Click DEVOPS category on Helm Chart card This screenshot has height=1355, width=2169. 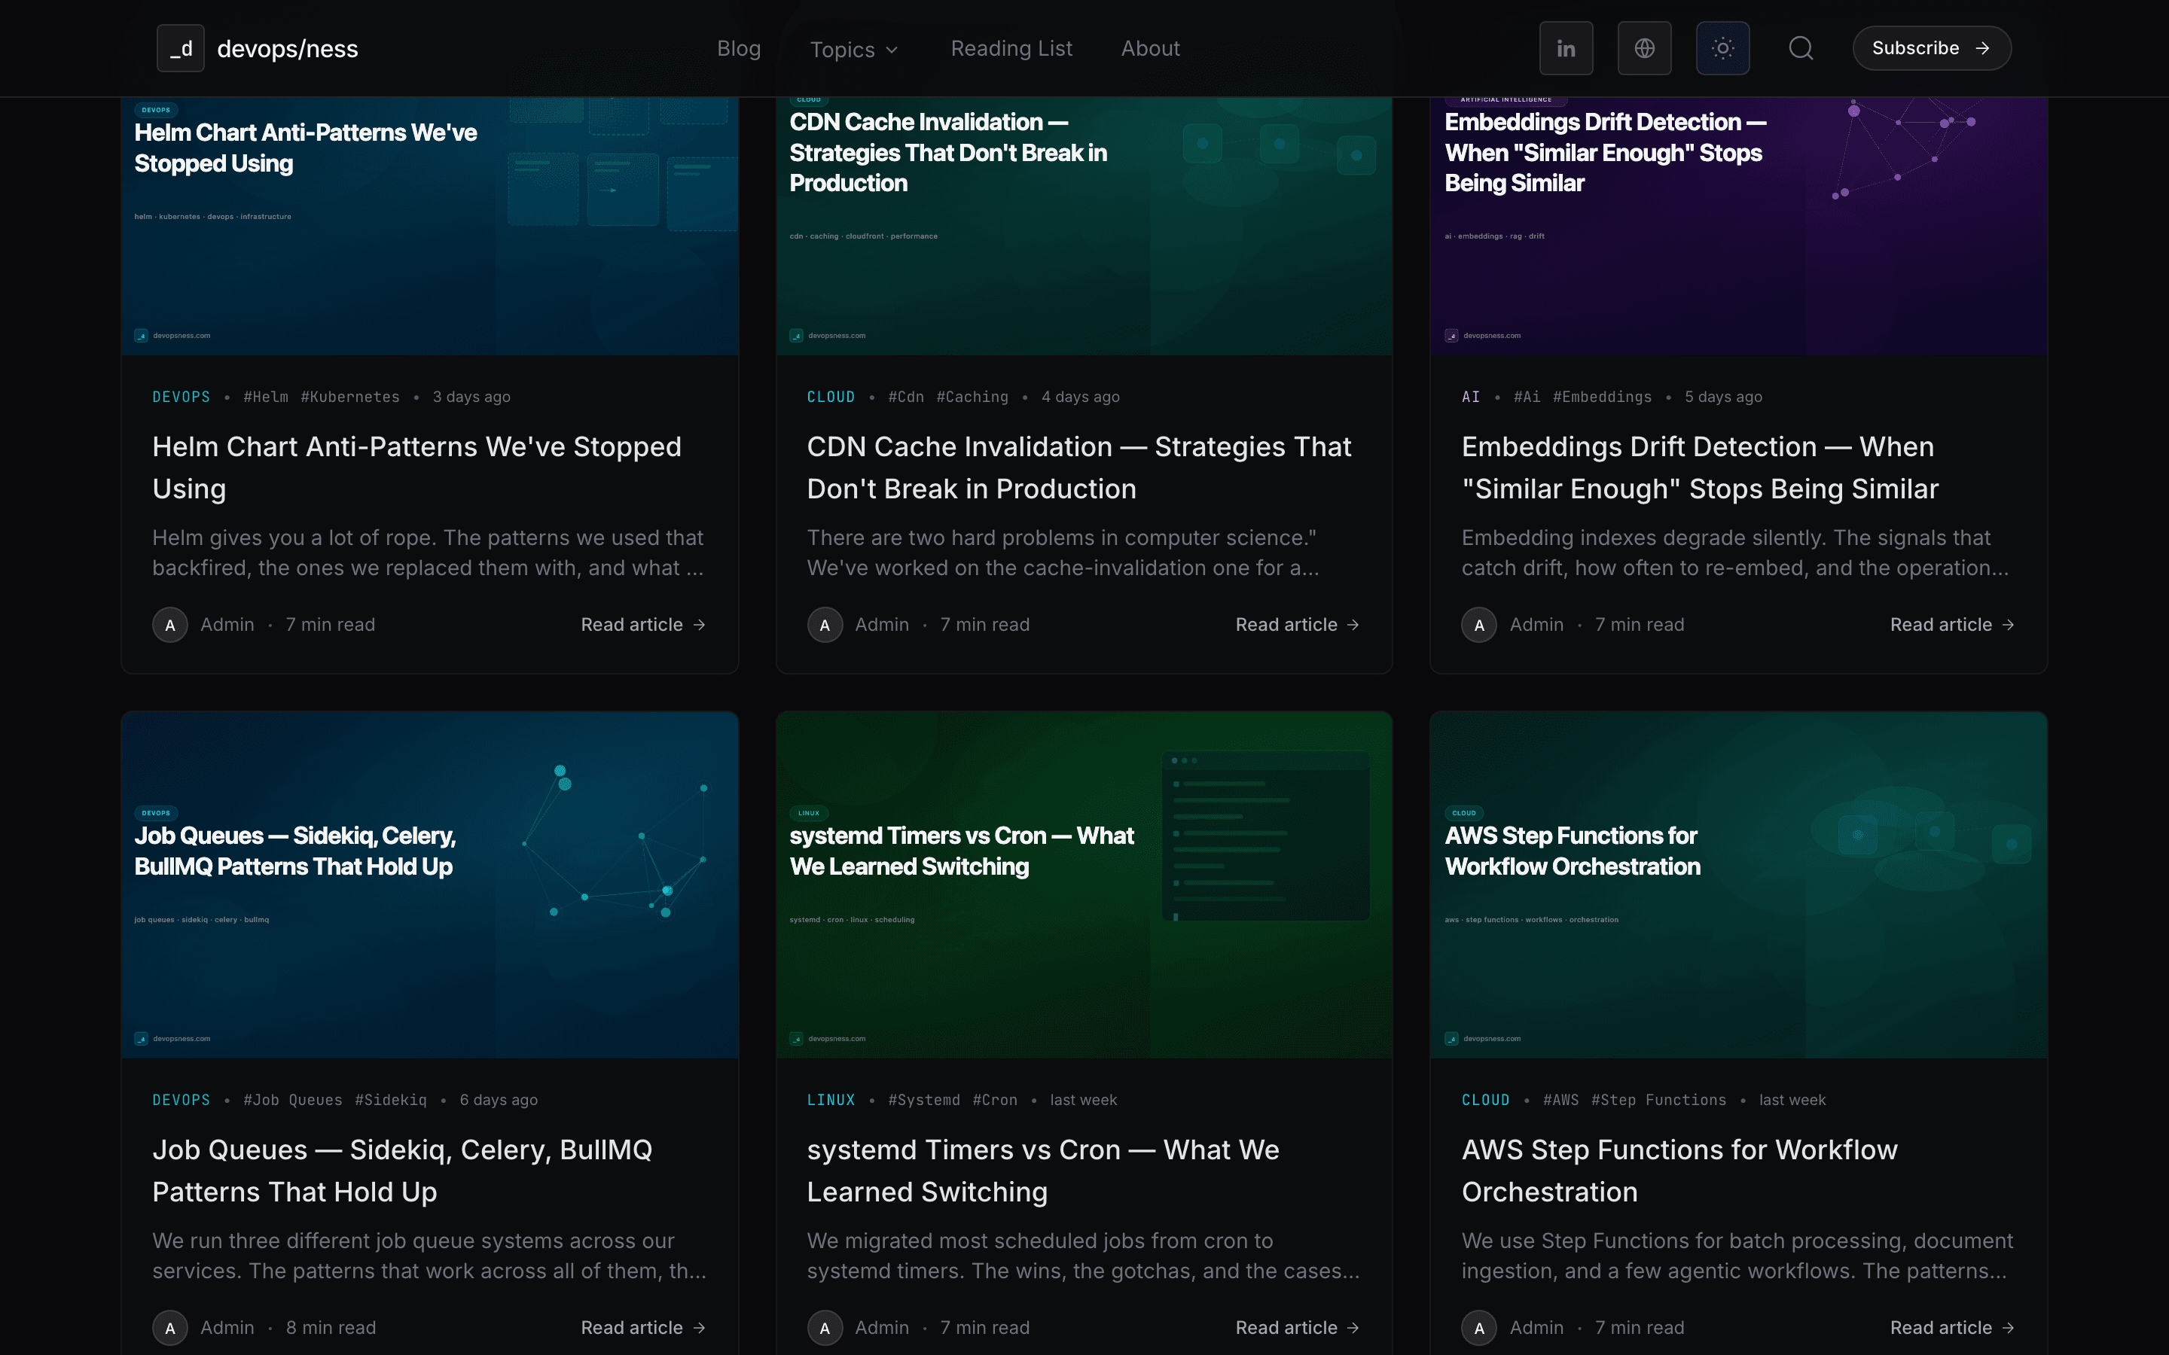[181, 397]
